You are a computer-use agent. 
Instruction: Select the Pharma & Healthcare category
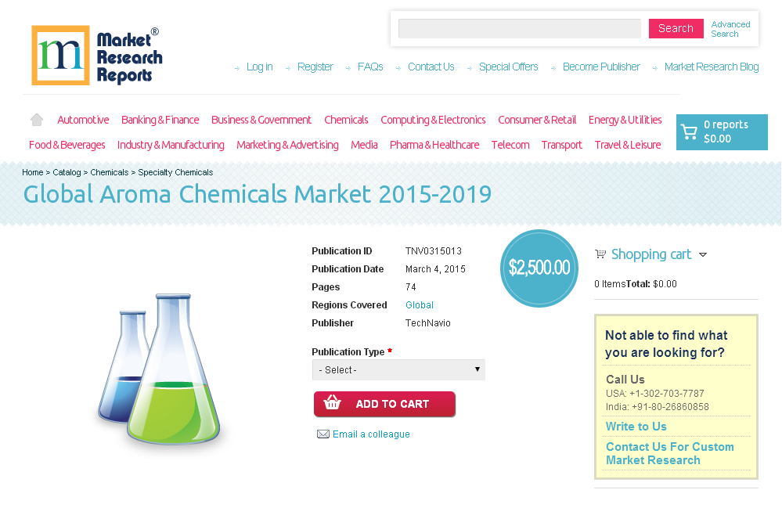point(434,145)
